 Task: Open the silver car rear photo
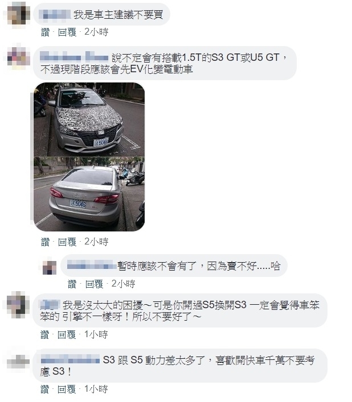point(89,194)
